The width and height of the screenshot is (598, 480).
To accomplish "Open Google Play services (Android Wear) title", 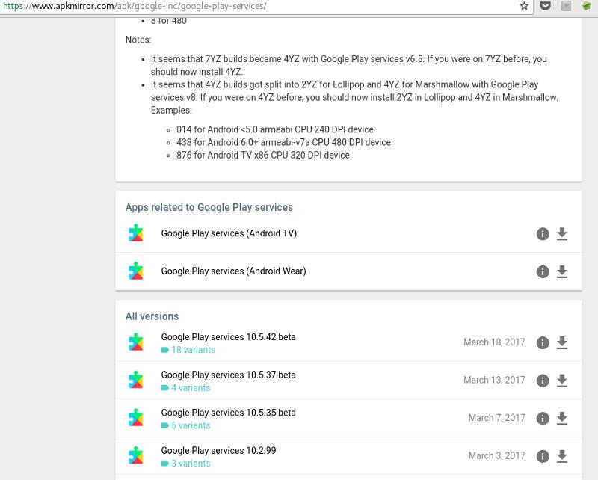I will (x=233, y=271).
